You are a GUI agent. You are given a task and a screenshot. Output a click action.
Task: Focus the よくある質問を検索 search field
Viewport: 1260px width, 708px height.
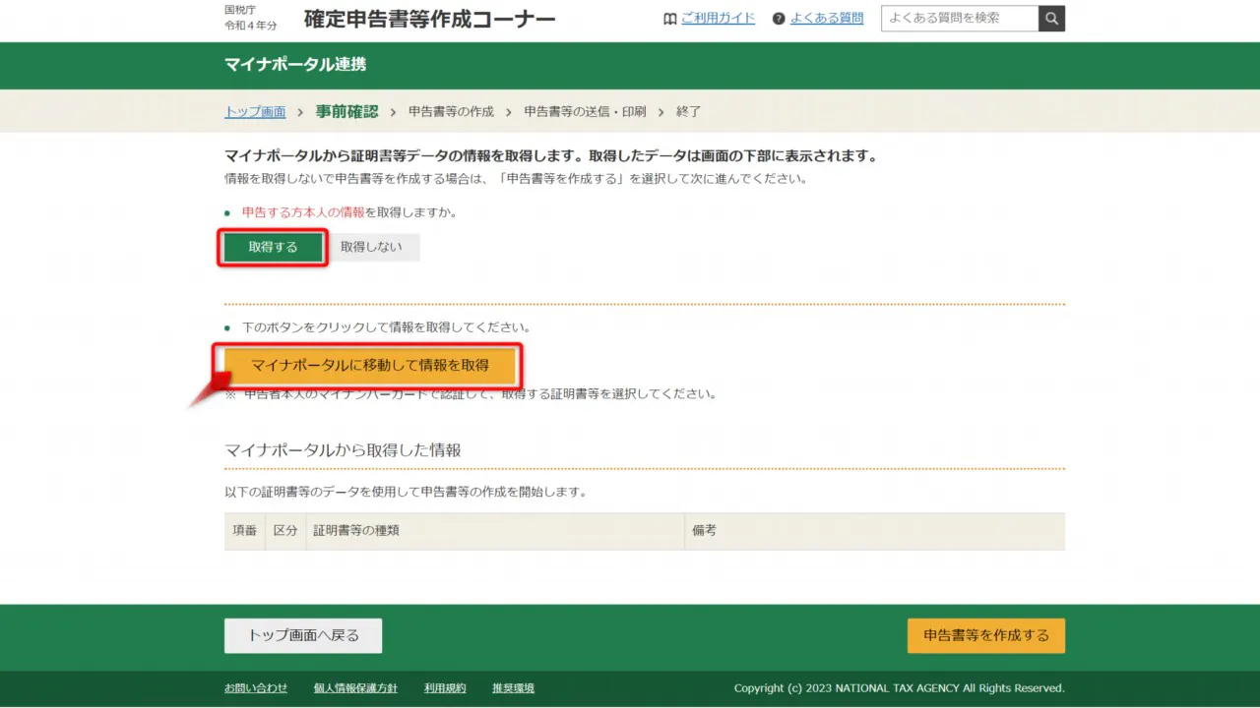959,19
